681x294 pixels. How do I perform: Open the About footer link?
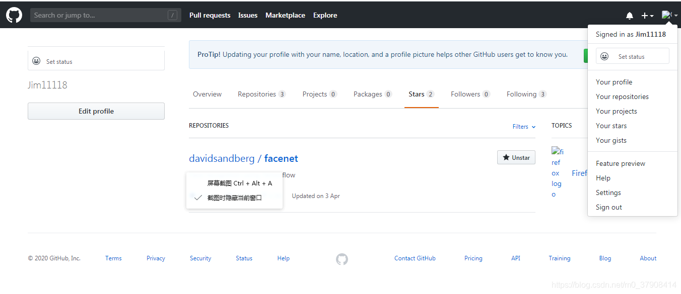(648, 258)
